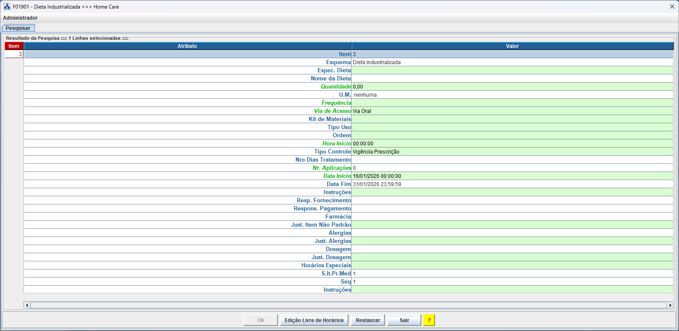This screenshot has width=679, height=331.
Task: Click the right arrow of horizontal scrollbar
Action: click(x=670, y=305)
